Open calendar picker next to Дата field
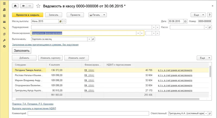 click(186, 21)
